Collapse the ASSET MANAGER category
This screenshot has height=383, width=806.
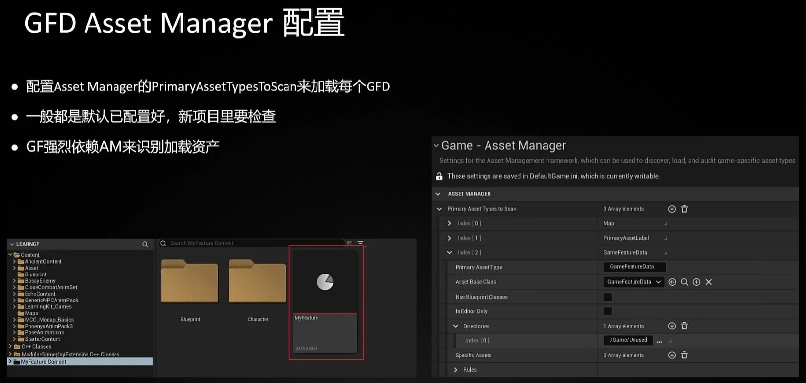pos(438,194)
